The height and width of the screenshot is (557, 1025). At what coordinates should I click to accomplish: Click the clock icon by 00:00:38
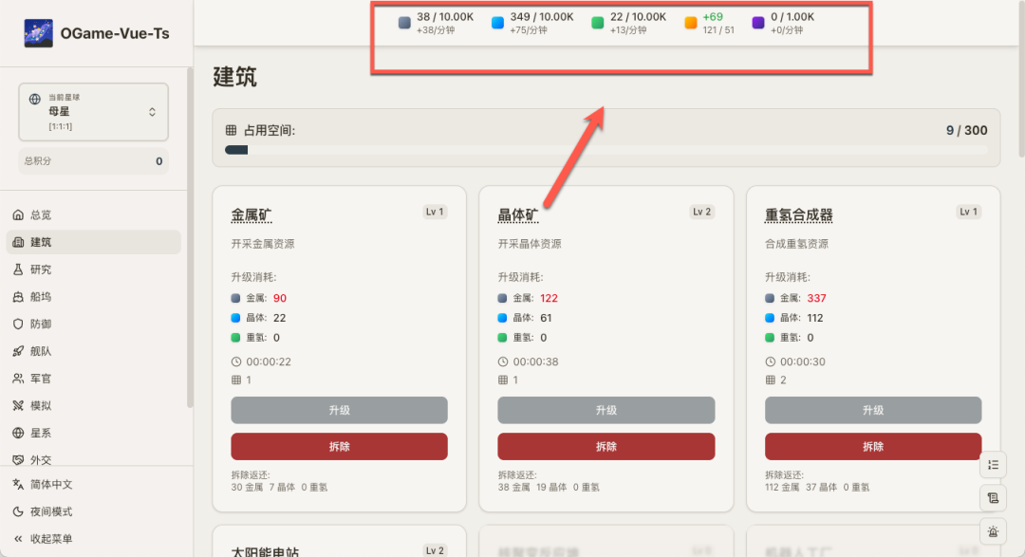point(503,362)
